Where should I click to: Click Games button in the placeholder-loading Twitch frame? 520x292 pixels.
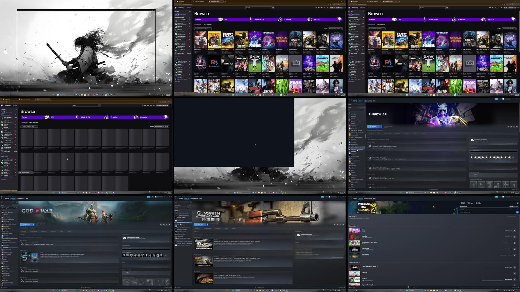[35, 117]
